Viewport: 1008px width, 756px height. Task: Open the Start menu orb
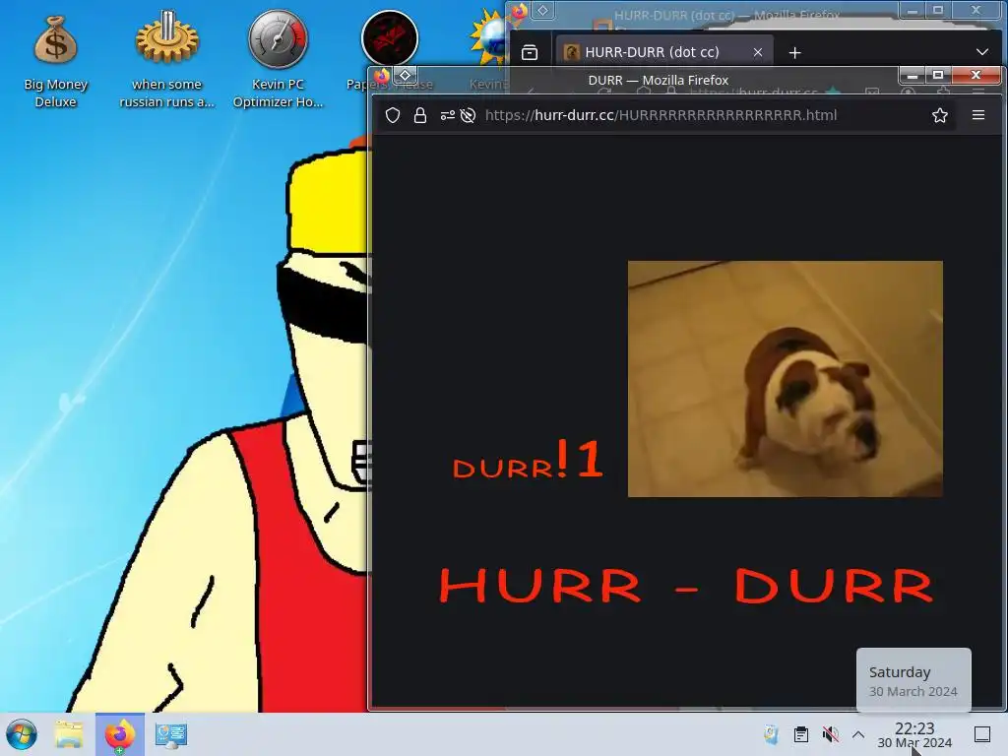[x=22, y=734]
